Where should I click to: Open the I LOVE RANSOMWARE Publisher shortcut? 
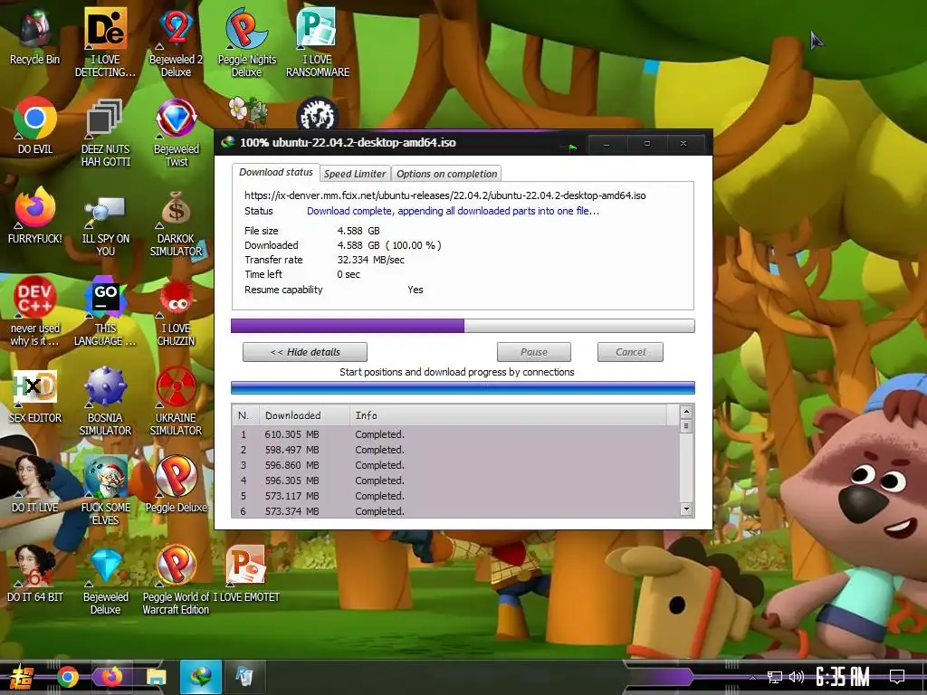(x=318, y=43)
